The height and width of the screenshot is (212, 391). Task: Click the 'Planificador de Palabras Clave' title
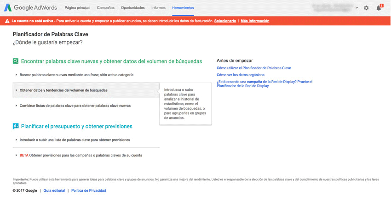51,34
